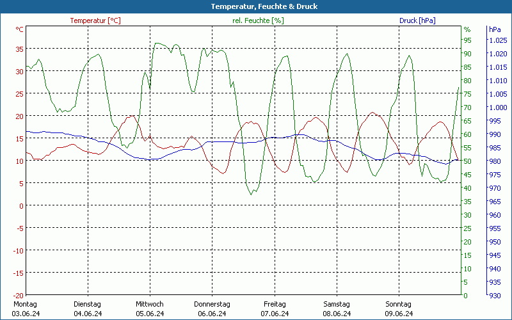Click the 950 tick on pressure axis
Screen dimensions: 512x320
click(495, 242)
